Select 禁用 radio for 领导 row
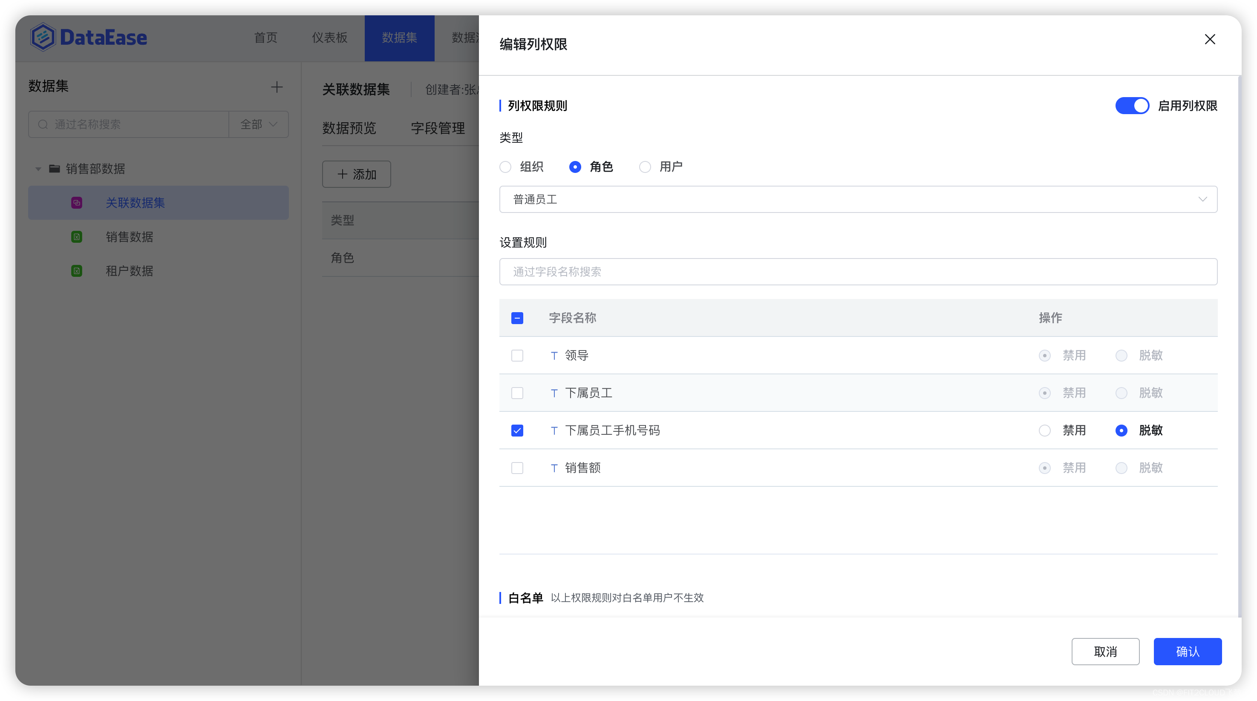 [x=1045, y=356]
